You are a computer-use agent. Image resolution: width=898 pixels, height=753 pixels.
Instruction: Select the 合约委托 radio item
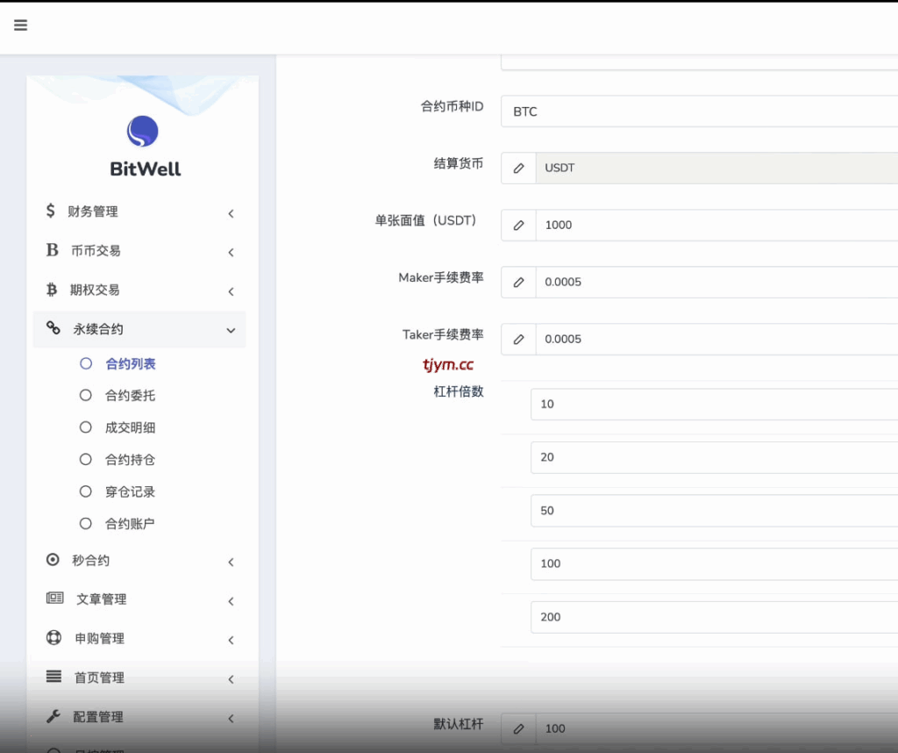[x=86, y=396]
